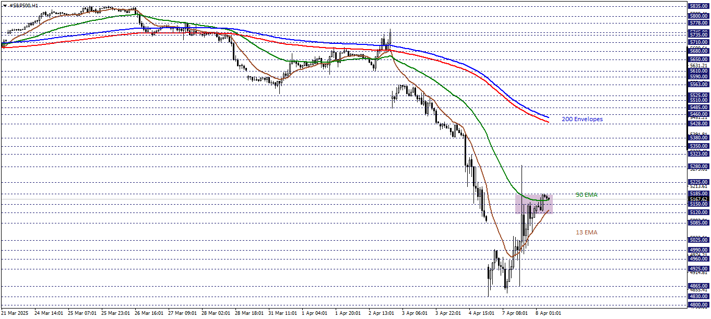The height and width of the screenshot is (319, 711).
Task: Click the 5485.00 price level label
Action: (x=698, y=107)
